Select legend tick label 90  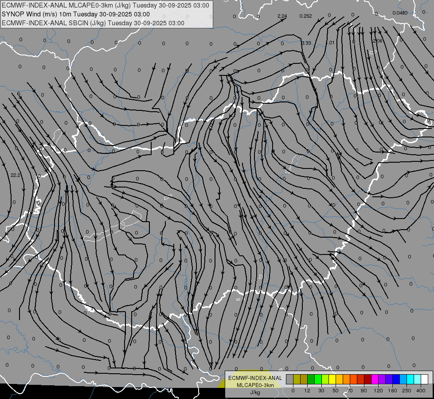click(364, 391)
